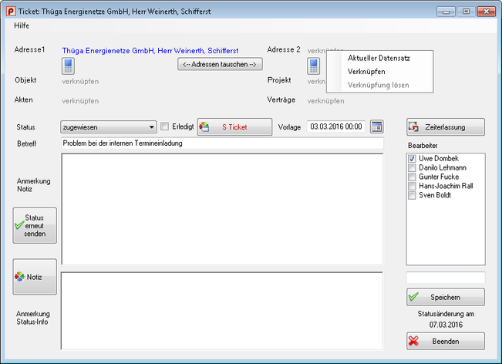Toggle the Erledigt checkbox

(x=164, y=126)
